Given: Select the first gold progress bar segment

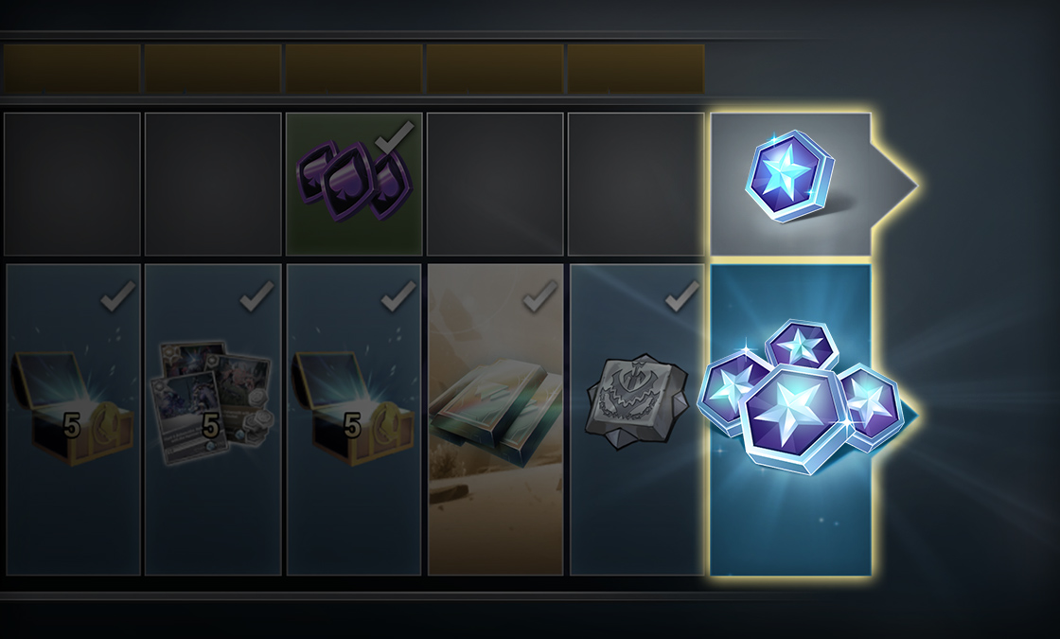Looking at the screenshot, I should tap(72, 69).
